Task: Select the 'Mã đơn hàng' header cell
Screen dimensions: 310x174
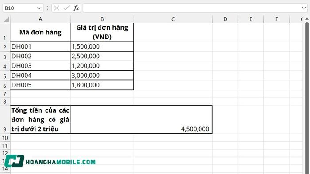Action: tap(40, 32)
